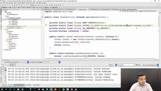Open the Terminal tool window button
Screen dimensions: 161x91
[29, 85]
